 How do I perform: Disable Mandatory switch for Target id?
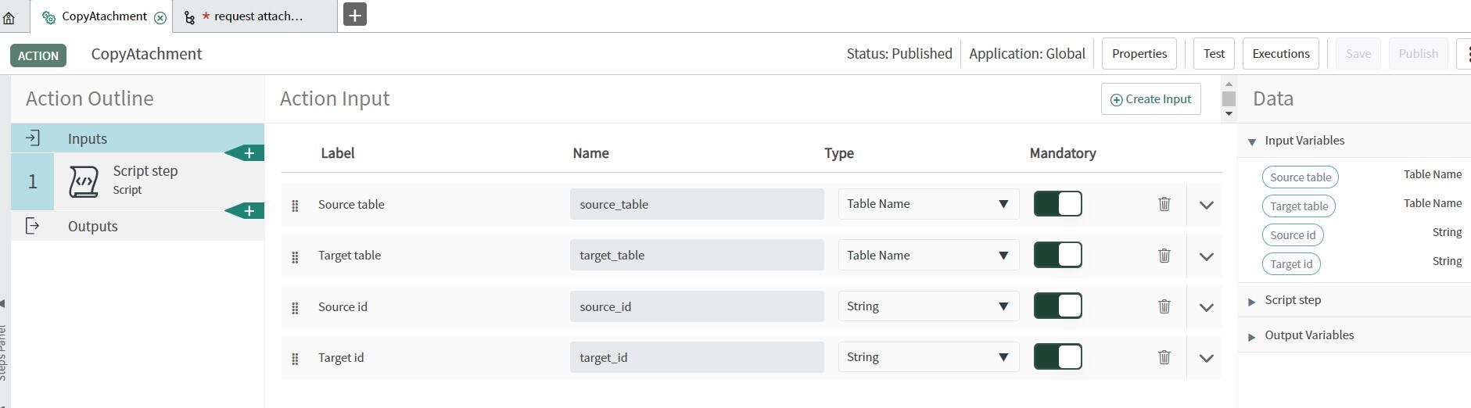click(1057, 356)
